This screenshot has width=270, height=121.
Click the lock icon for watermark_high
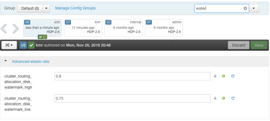[215, 76]
